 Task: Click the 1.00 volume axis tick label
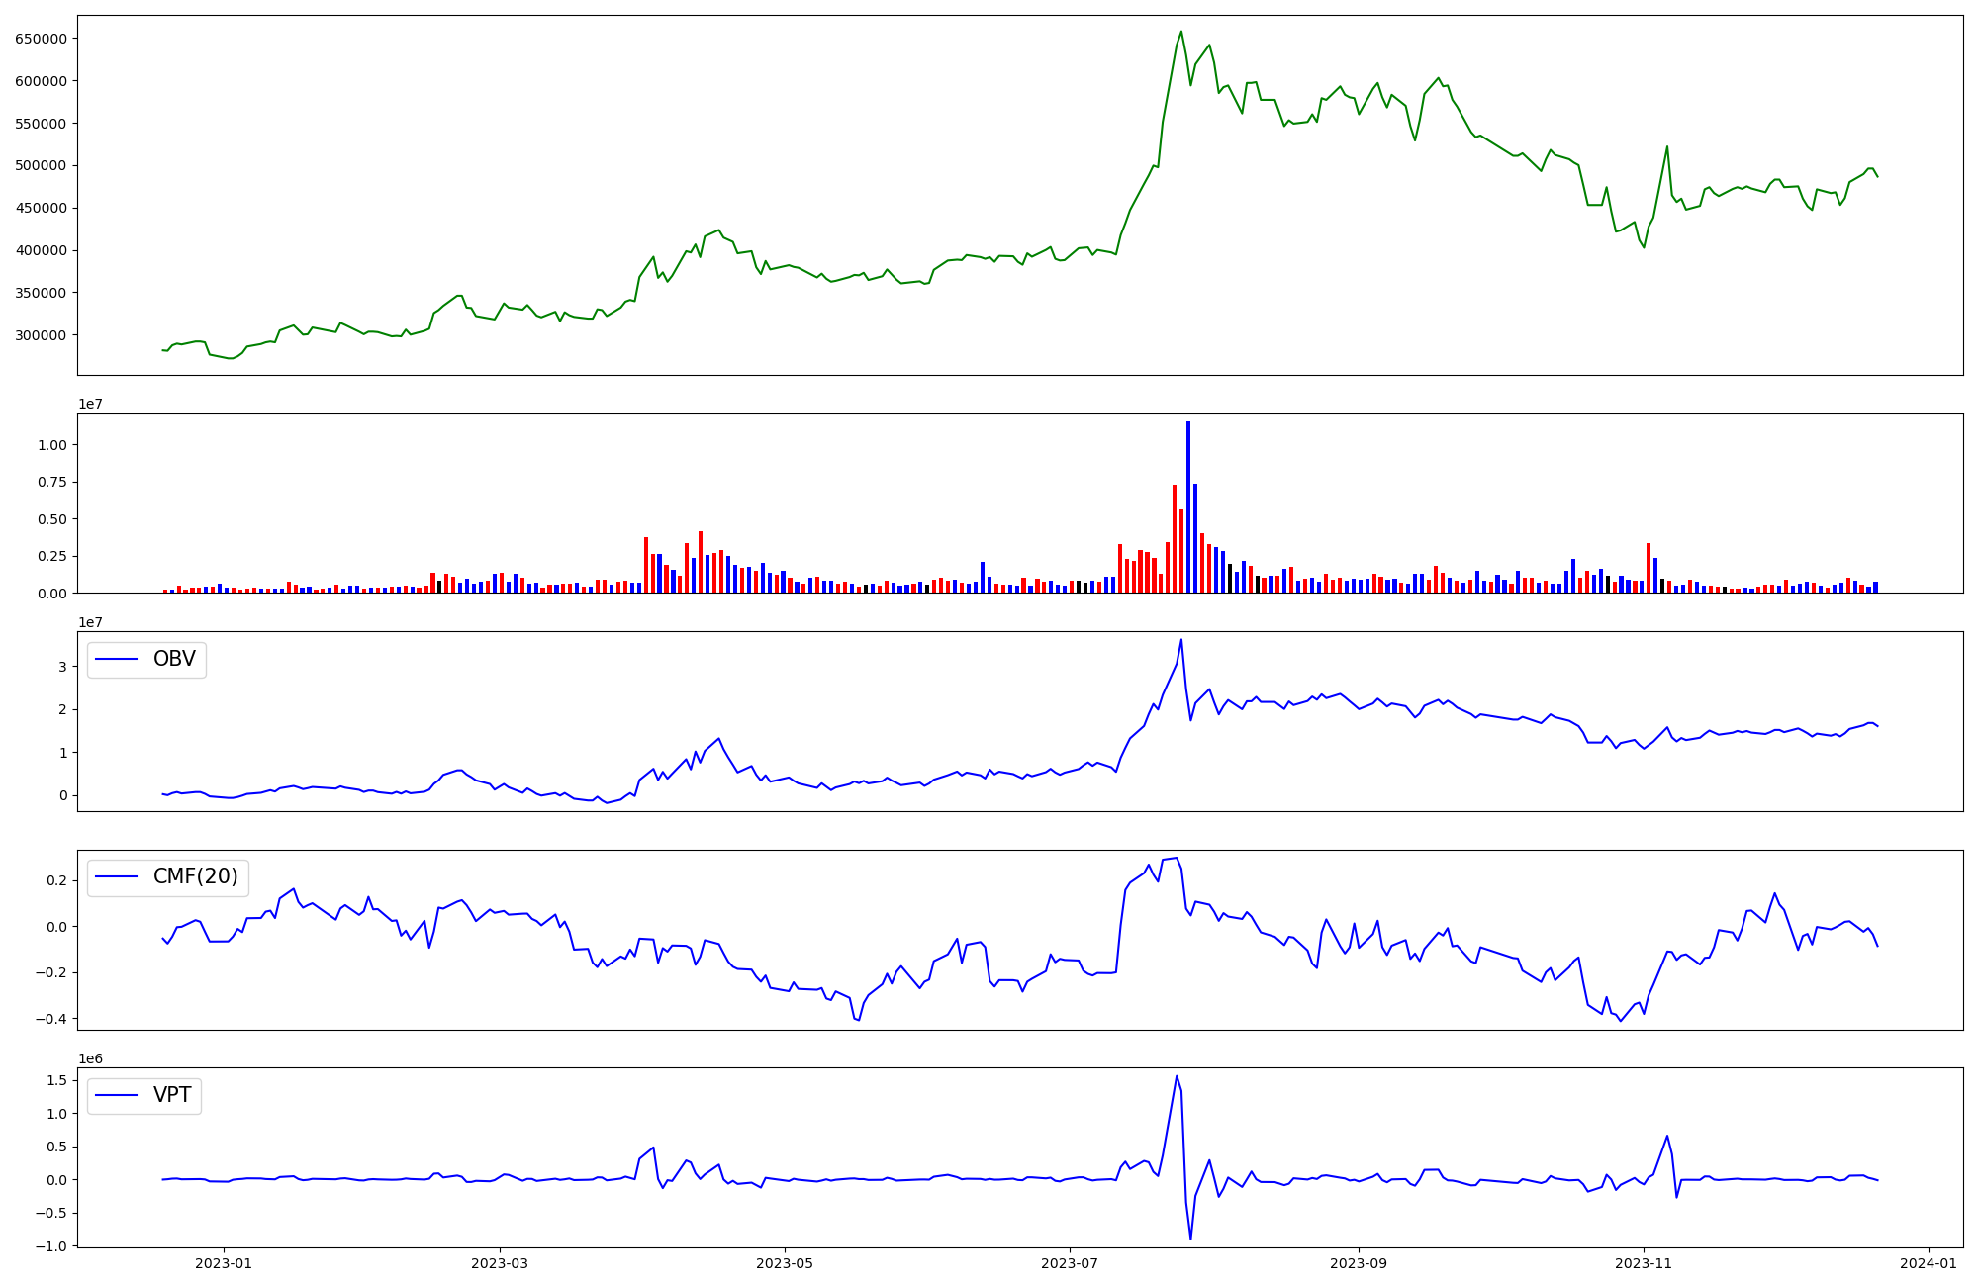[51, 445]
